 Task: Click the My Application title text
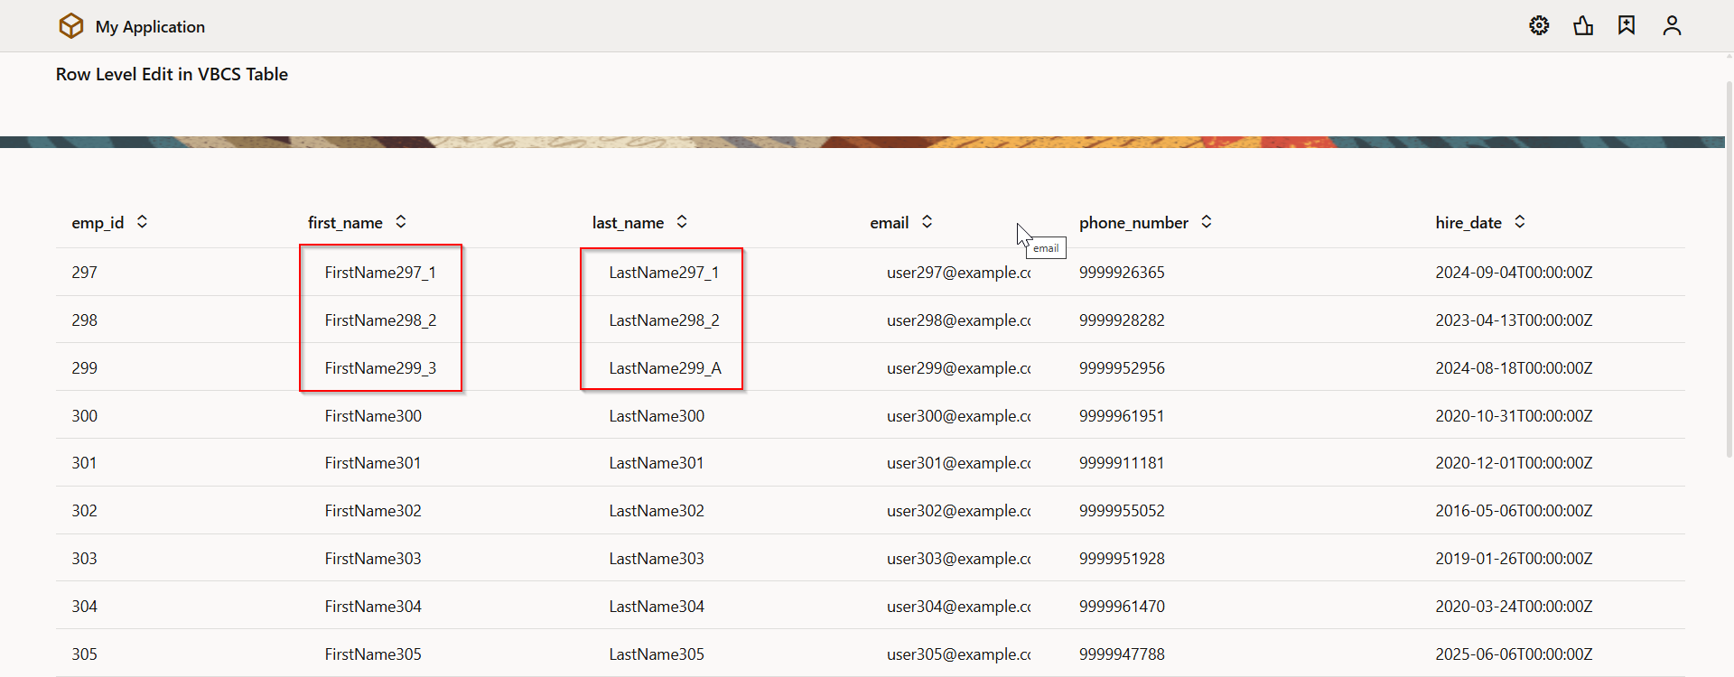150,27
